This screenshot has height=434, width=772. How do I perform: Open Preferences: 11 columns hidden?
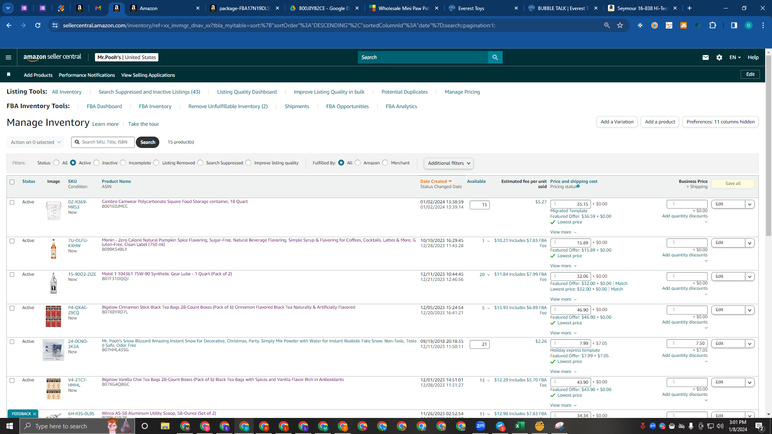click(x=720, y=122)
